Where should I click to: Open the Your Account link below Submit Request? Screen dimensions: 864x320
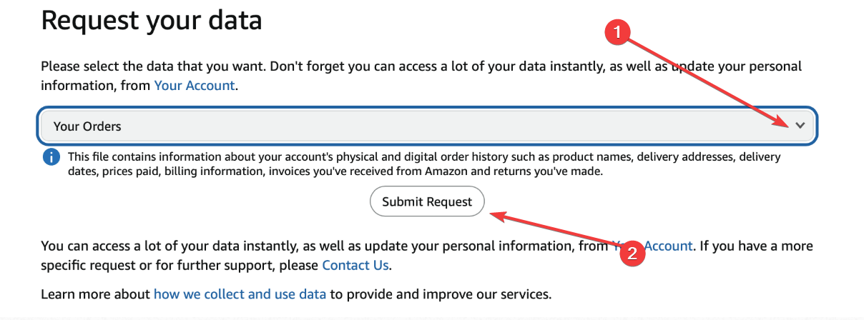(668, 246)
